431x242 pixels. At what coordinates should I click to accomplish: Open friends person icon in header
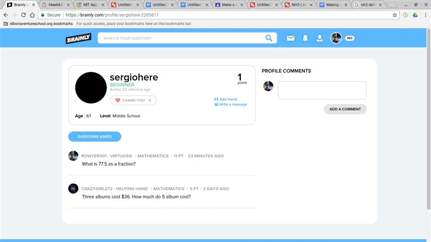click(x=319, y=38)
